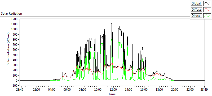Select the Time x-axis label
This screenshot has height=96, width=212.
tap(112, 94)
